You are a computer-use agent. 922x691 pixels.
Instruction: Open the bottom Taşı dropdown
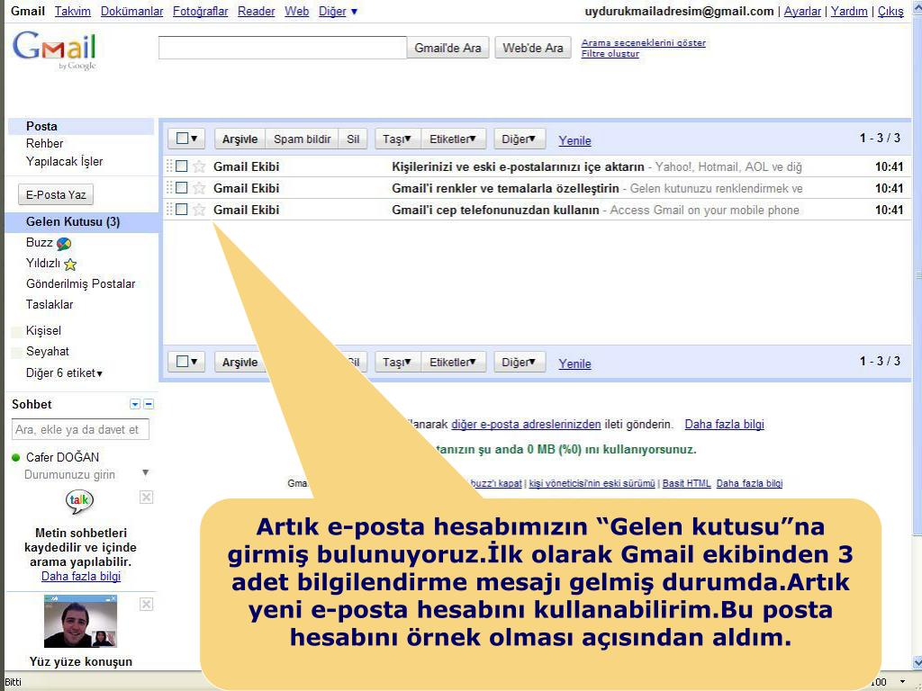click(397, 363)
